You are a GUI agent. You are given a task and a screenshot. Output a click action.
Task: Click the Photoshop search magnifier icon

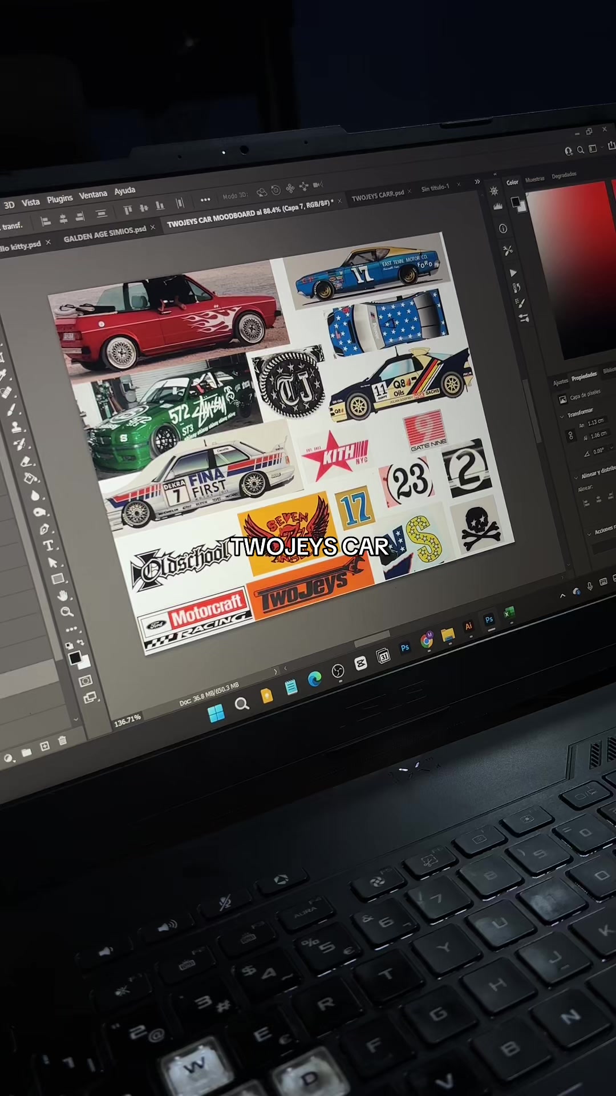tap(580, 150)
